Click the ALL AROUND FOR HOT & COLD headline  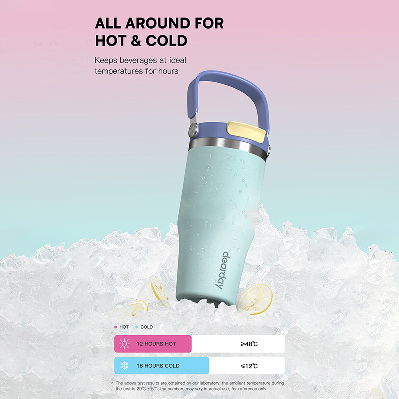click(x=160, y=32)
